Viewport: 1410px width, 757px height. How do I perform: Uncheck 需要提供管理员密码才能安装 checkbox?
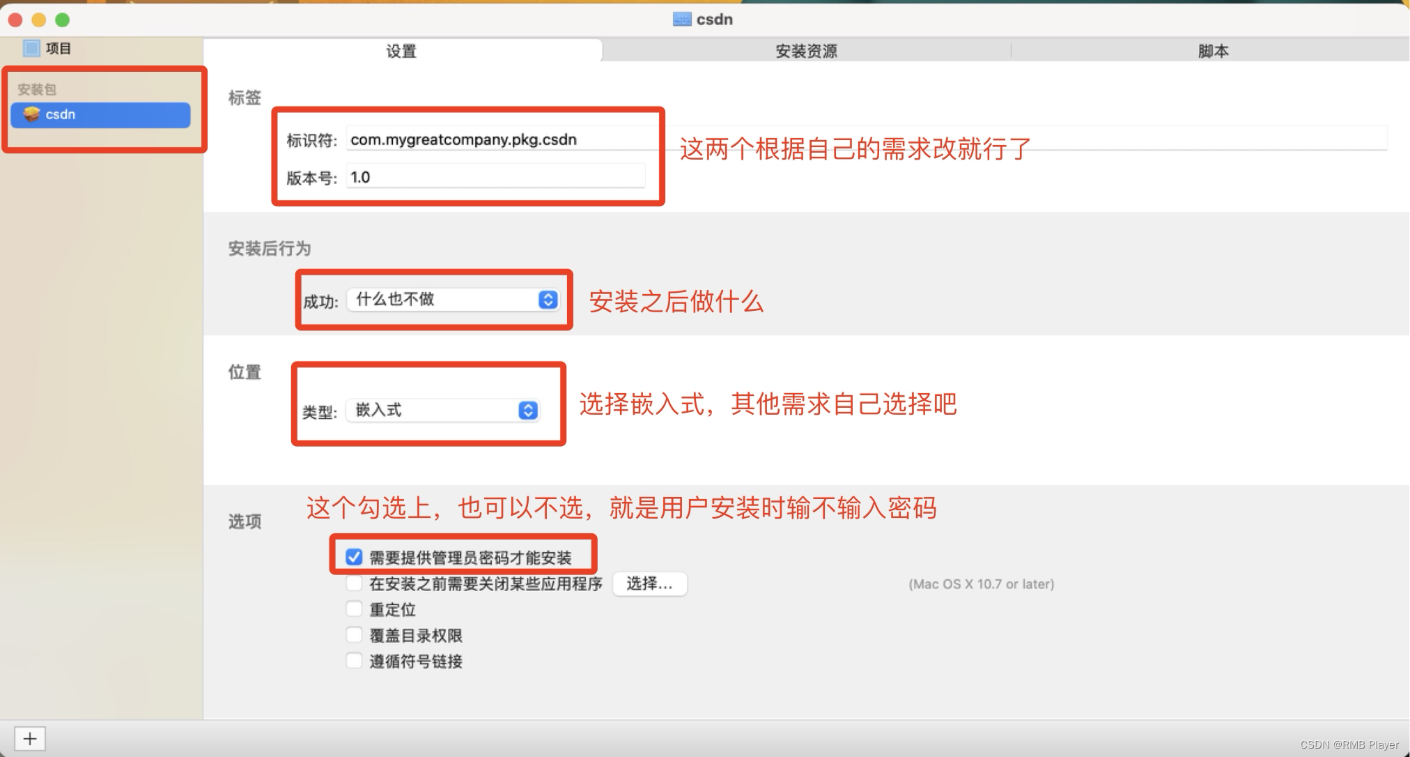click(x=354, y=557)
